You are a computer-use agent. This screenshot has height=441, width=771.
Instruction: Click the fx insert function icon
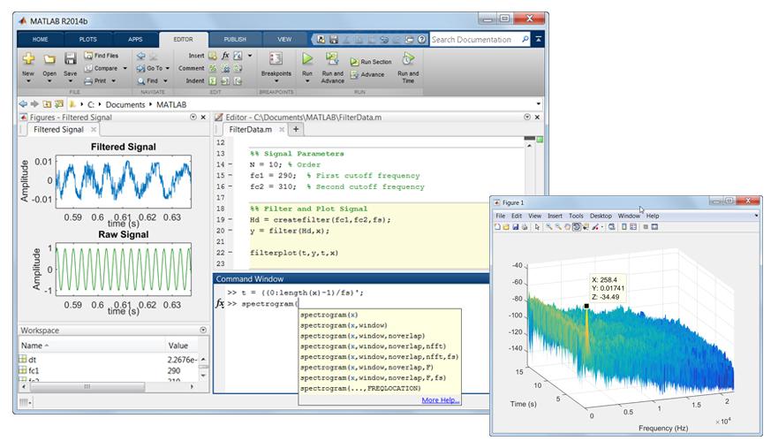coord(225,55)
